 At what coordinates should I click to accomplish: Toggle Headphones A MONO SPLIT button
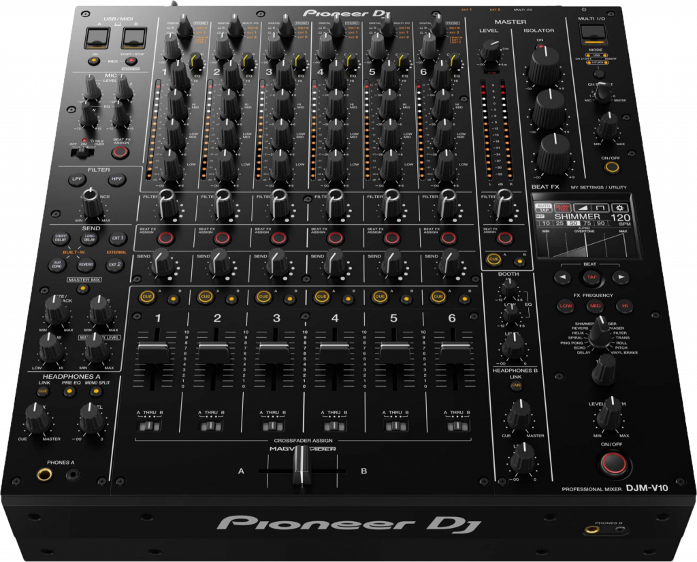coord(95,392)
